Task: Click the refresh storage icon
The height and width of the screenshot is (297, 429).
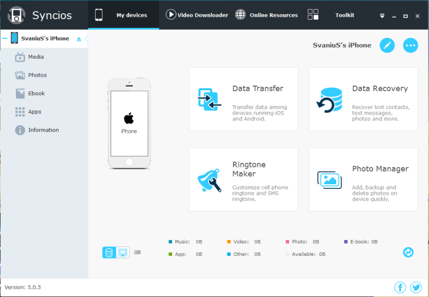Action: [408, 252]
